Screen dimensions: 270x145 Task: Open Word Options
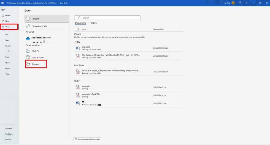click(x=8, y=140)
